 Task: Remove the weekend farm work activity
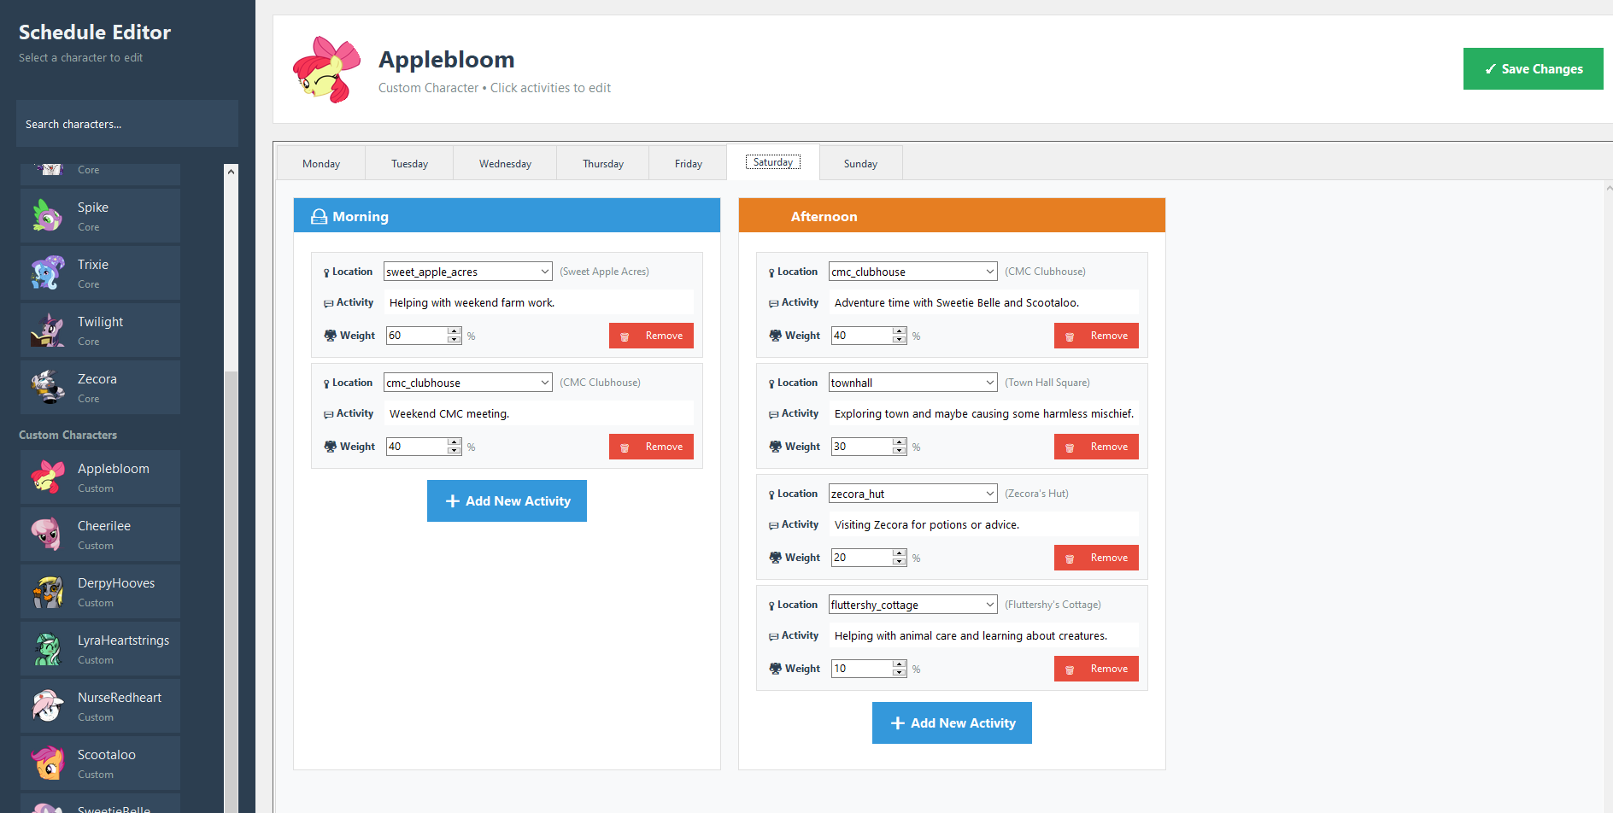[x=651, y=336]
